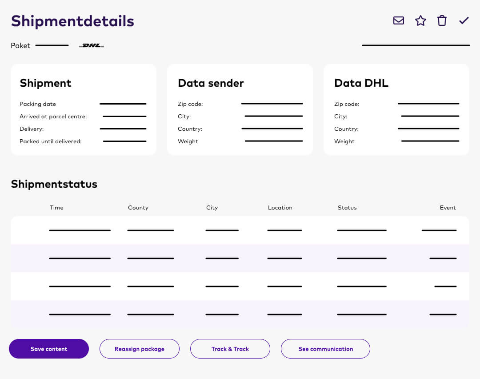This screenshot has width=480, height=379.
Task: Save content with the purple button
Action: pos(49,349)
